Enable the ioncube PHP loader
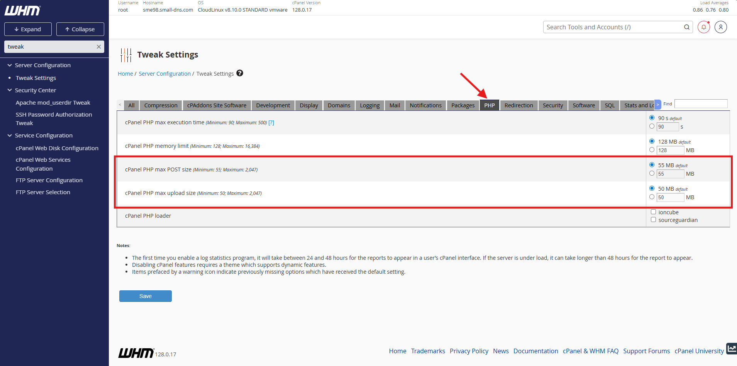The height and width of the screenshot is (366, 737). [654, 212]
